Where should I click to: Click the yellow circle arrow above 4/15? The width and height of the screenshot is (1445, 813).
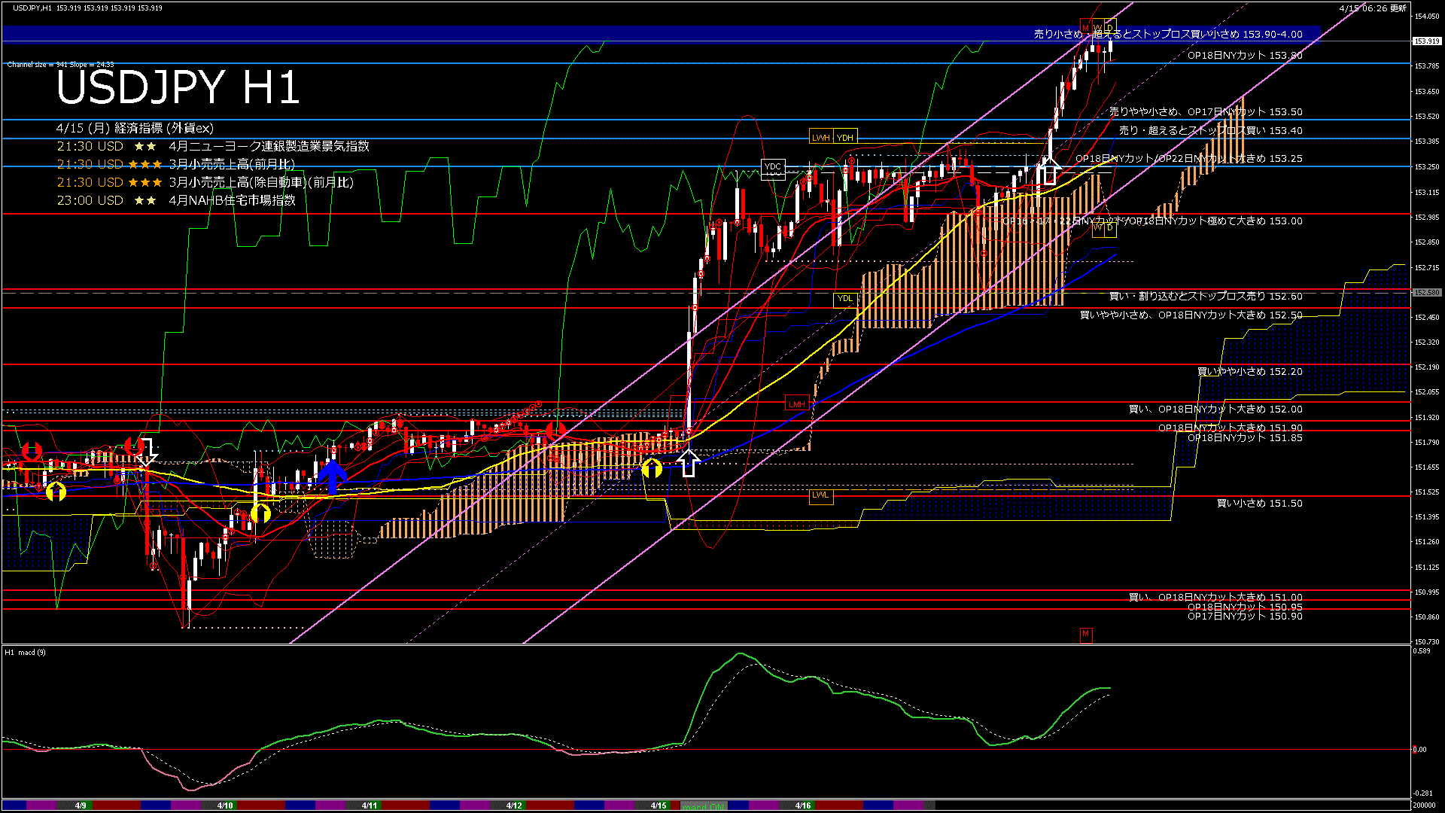click(x=652, y=468)
